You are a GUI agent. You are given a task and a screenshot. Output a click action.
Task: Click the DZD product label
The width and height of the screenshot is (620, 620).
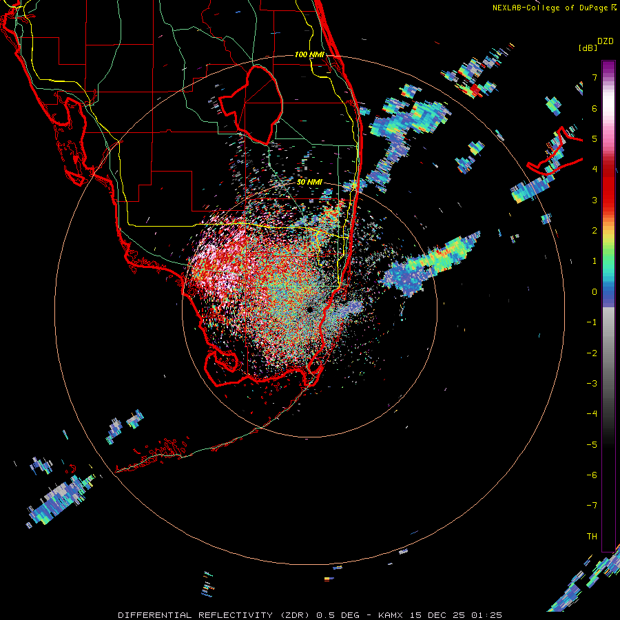tap(606, 41)
